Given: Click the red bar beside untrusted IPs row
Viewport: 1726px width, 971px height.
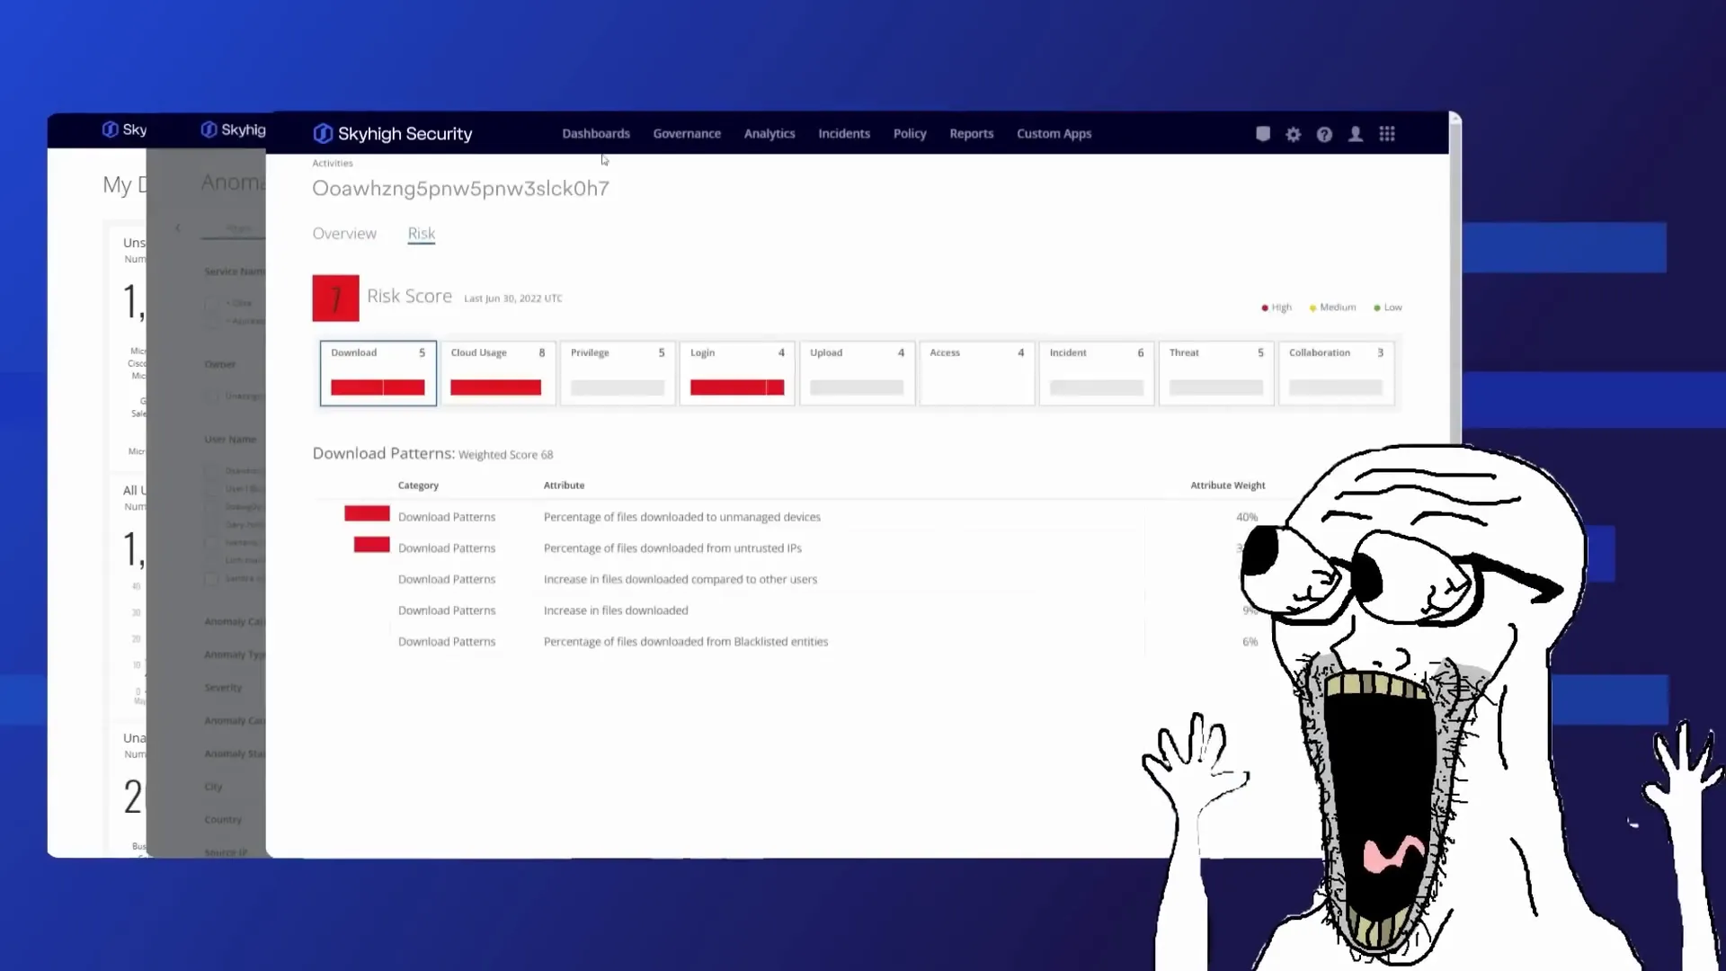Looking at the screenshot, I should (371, 545).
